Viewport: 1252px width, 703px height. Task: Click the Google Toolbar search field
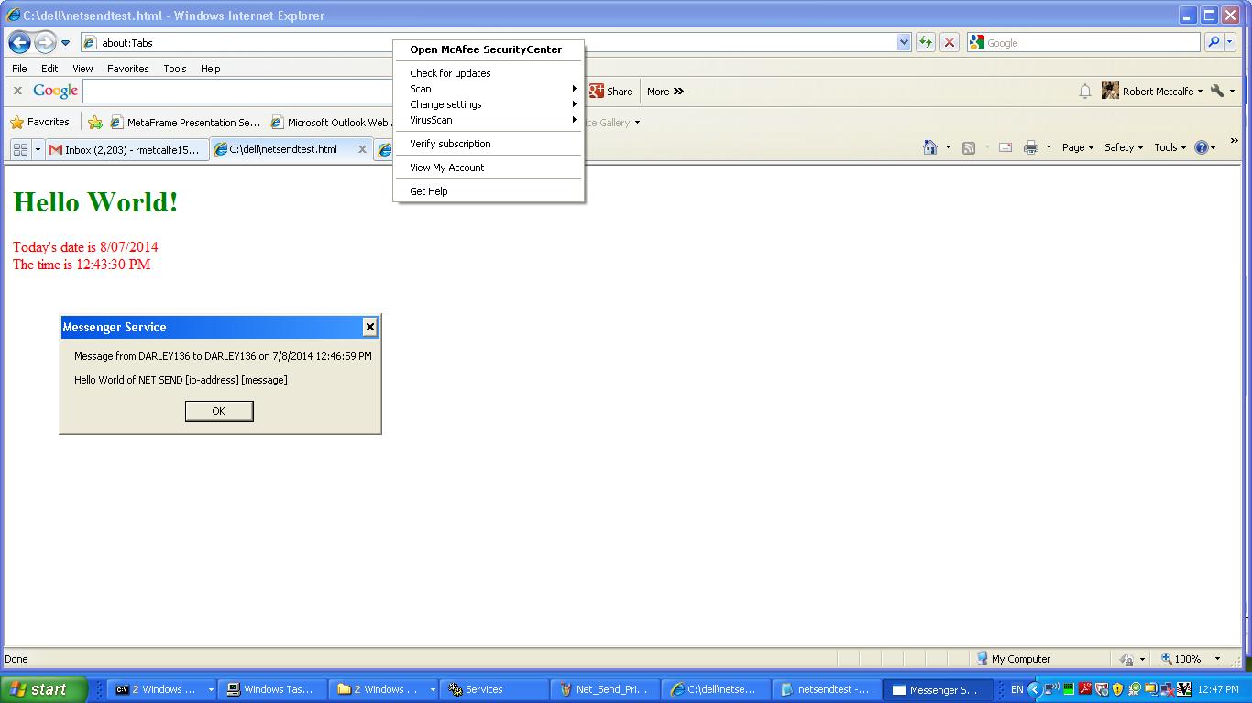(x=238, y=91)
